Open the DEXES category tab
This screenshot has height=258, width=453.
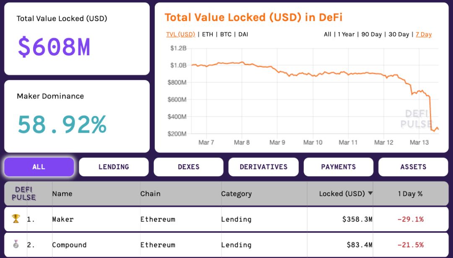pos(189,167)
